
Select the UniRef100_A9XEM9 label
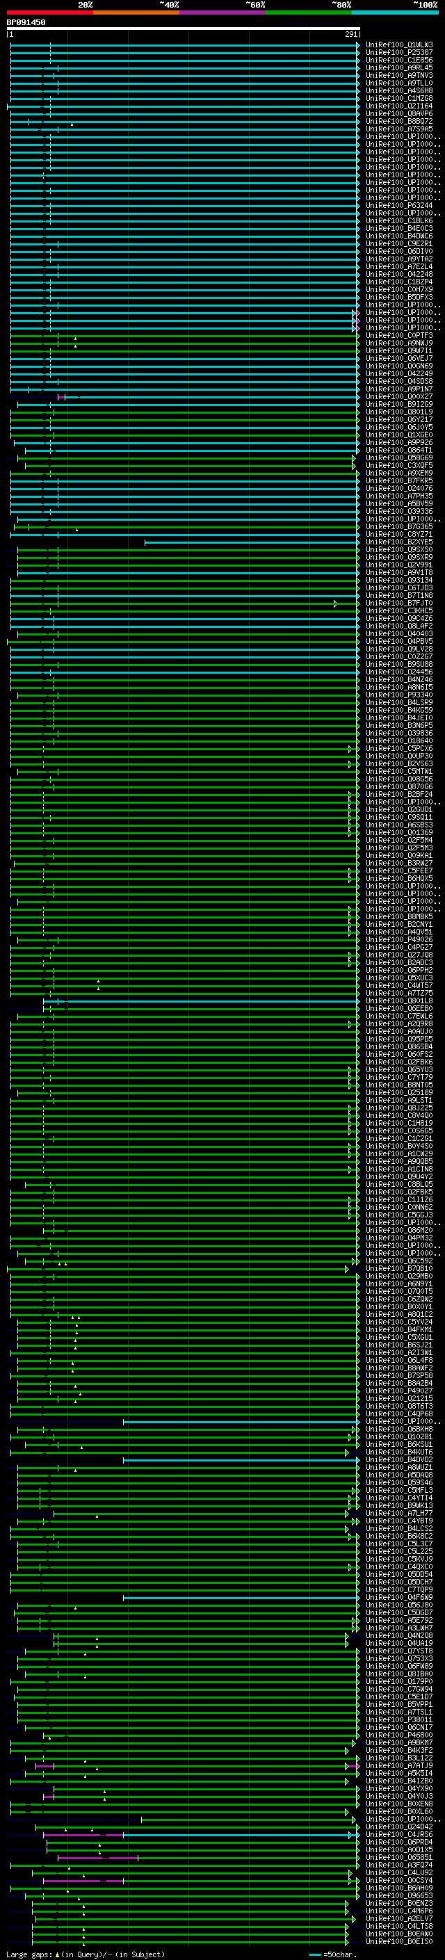[x=399, y=473]
